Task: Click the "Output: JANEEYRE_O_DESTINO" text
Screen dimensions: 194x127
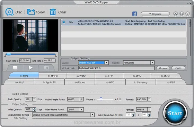Action: pos(155,24)
